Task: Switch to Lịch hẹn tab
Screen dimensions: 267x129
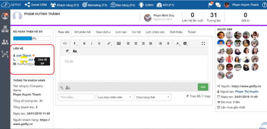Action: 121,32
